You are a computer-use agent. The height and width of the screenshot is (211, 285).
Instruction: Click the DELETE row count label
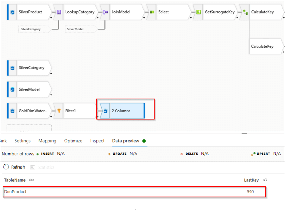(192, 154)
